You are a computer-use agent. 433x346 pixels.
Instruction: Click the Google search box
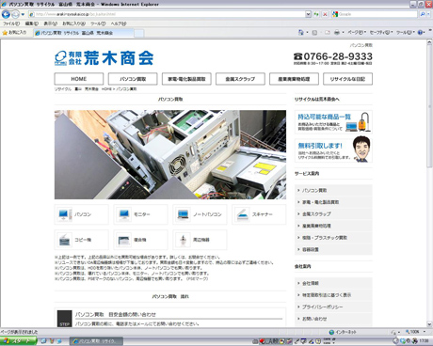375,14
